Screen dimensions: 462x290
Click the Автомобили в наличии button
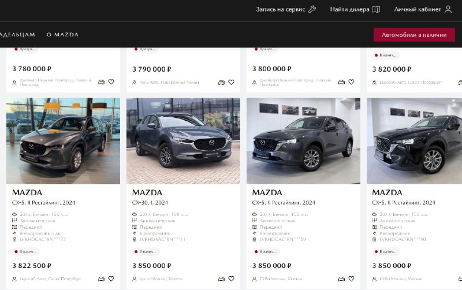(414, 35)
